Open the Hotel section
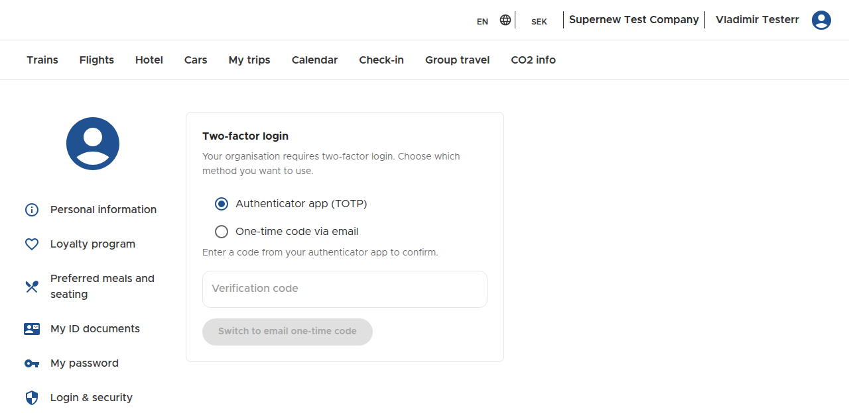 pos(149,60)
